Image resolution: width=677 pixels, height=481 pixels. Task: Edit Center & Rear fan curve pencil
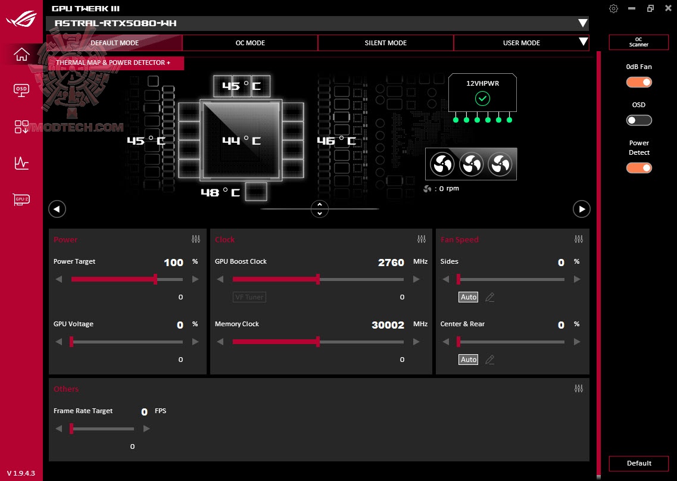[489, 359]
